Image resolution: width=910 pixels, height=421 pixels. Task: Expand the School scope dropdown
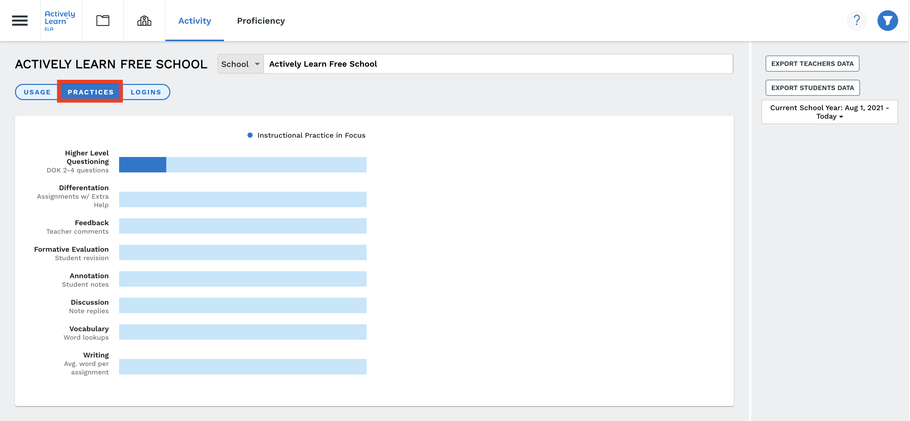click(241, 64)
